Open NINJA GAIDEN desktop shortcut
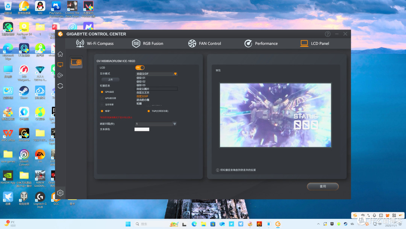 coord(40,179)
